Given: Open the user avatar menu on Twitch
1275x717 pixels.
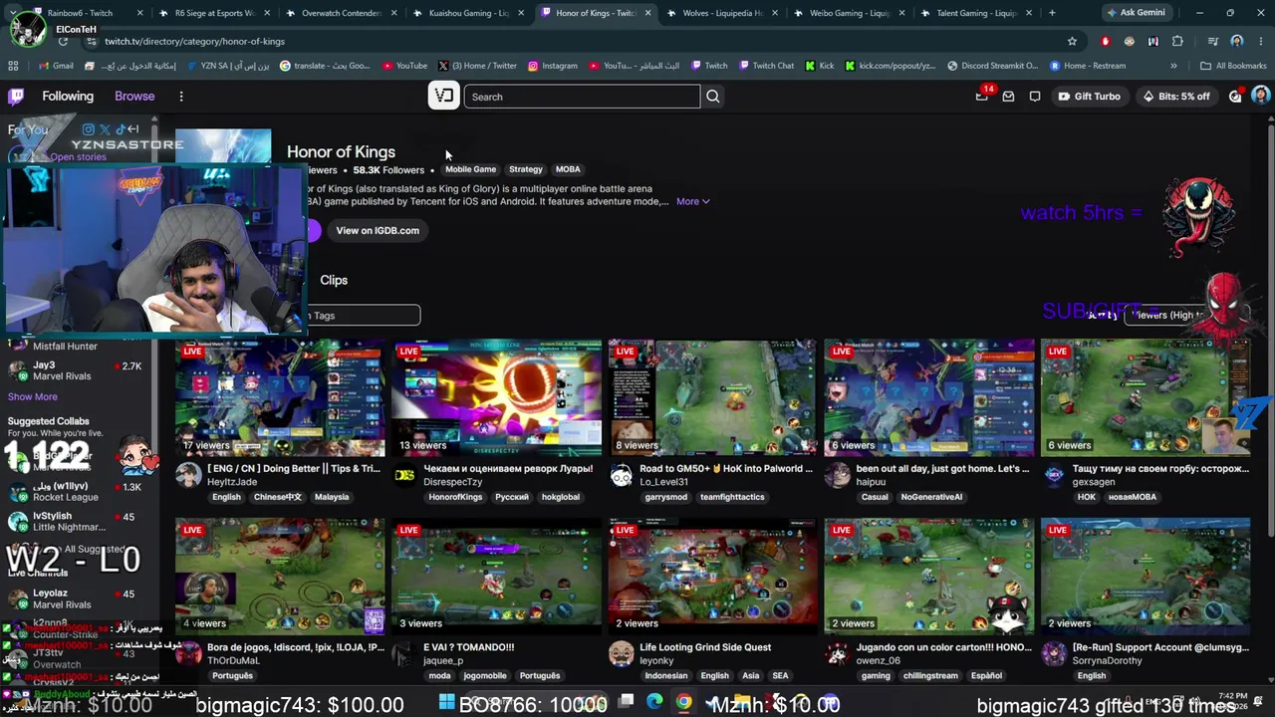Looking at the screenshot, I should coord(1261,96).
